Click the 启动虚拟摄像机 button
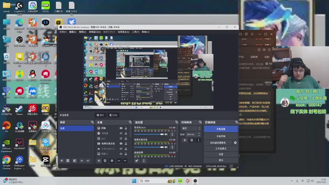This screenshot has height=185, width=329. [x=218, y=143]
